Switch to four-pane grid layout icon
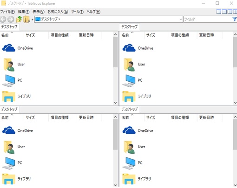The width and height of the screenshot is (237, 188). pos(235,12)
